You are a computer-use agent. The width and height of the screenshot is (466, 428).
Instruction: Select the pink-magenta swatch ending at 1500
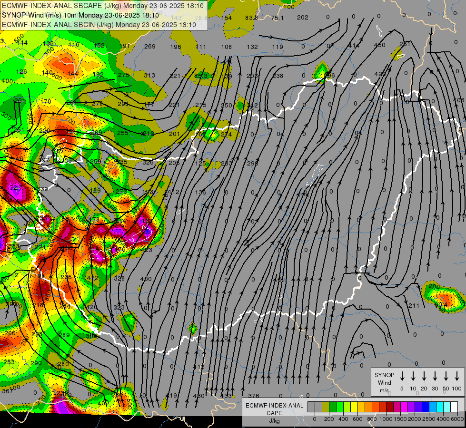click(397, 407)
